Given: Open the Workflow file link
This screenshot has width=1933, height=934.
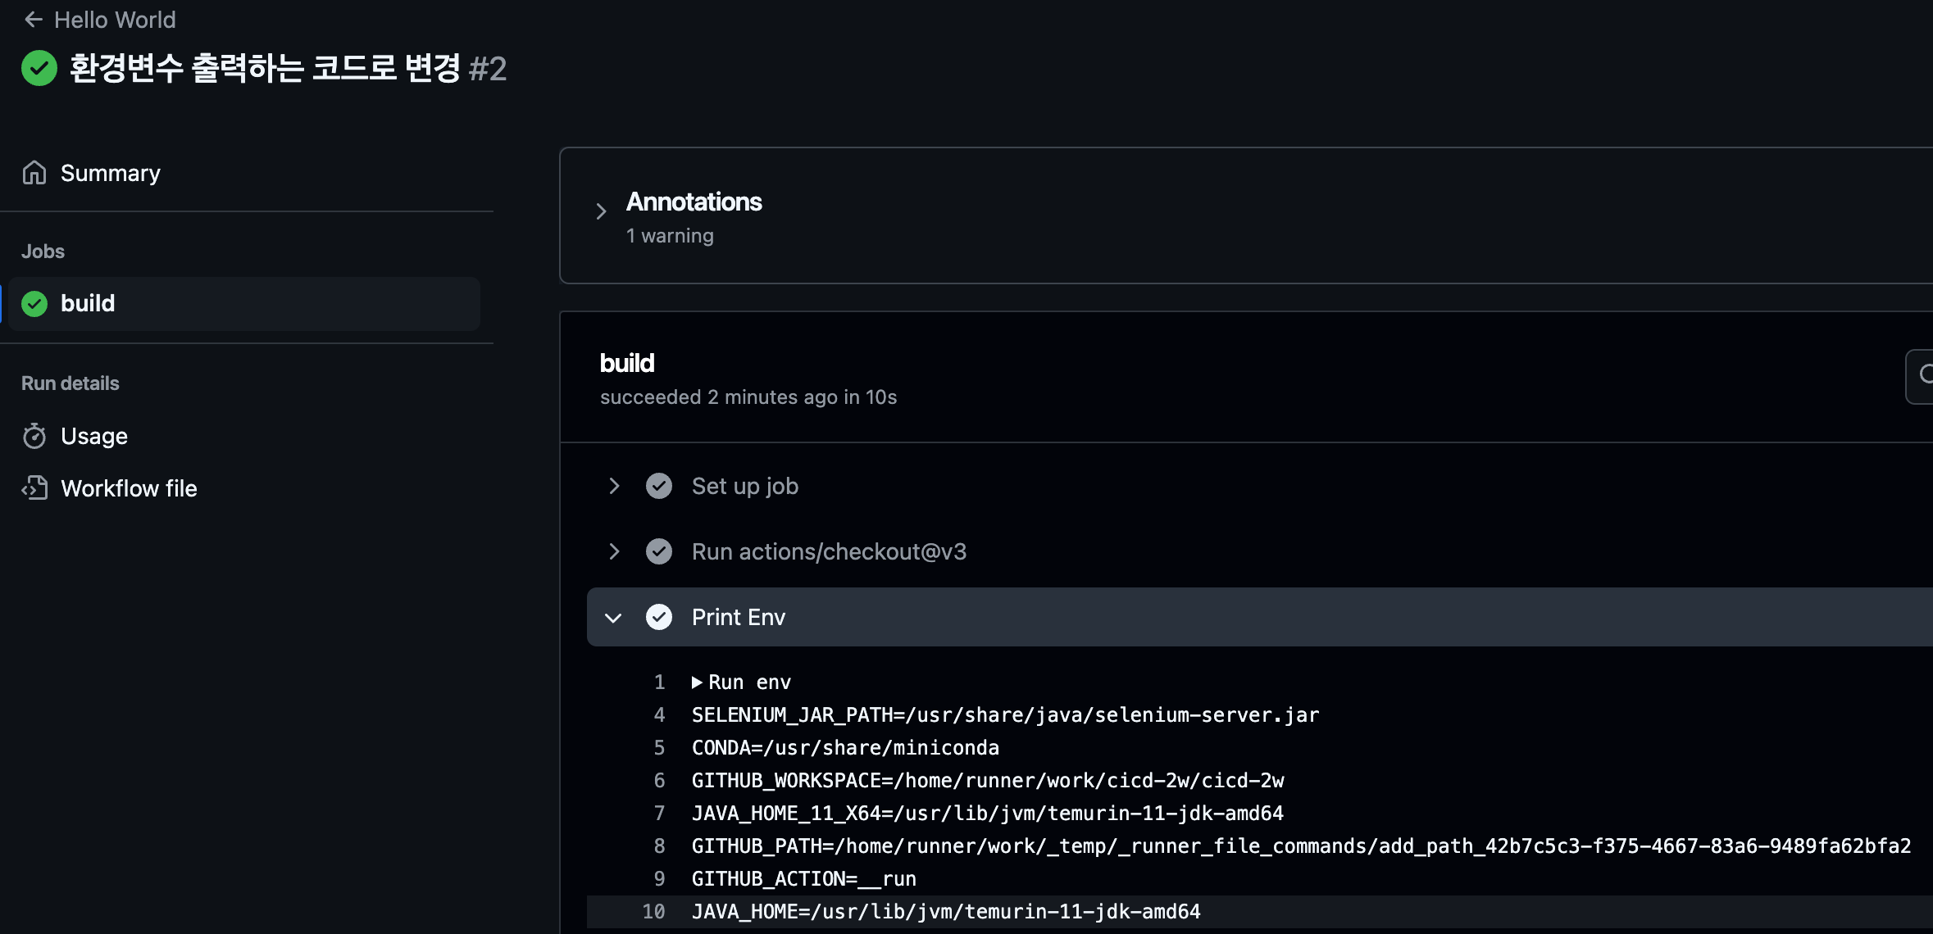Looking at the screenshot, I should (x=129, y=488).
